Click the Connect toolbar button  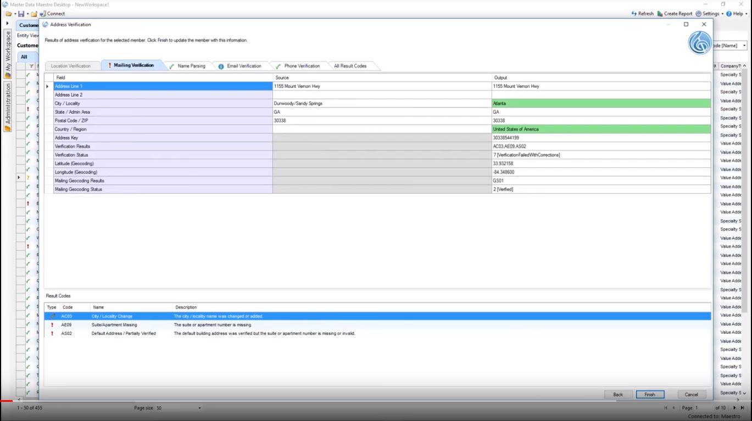tap(52, 14)
